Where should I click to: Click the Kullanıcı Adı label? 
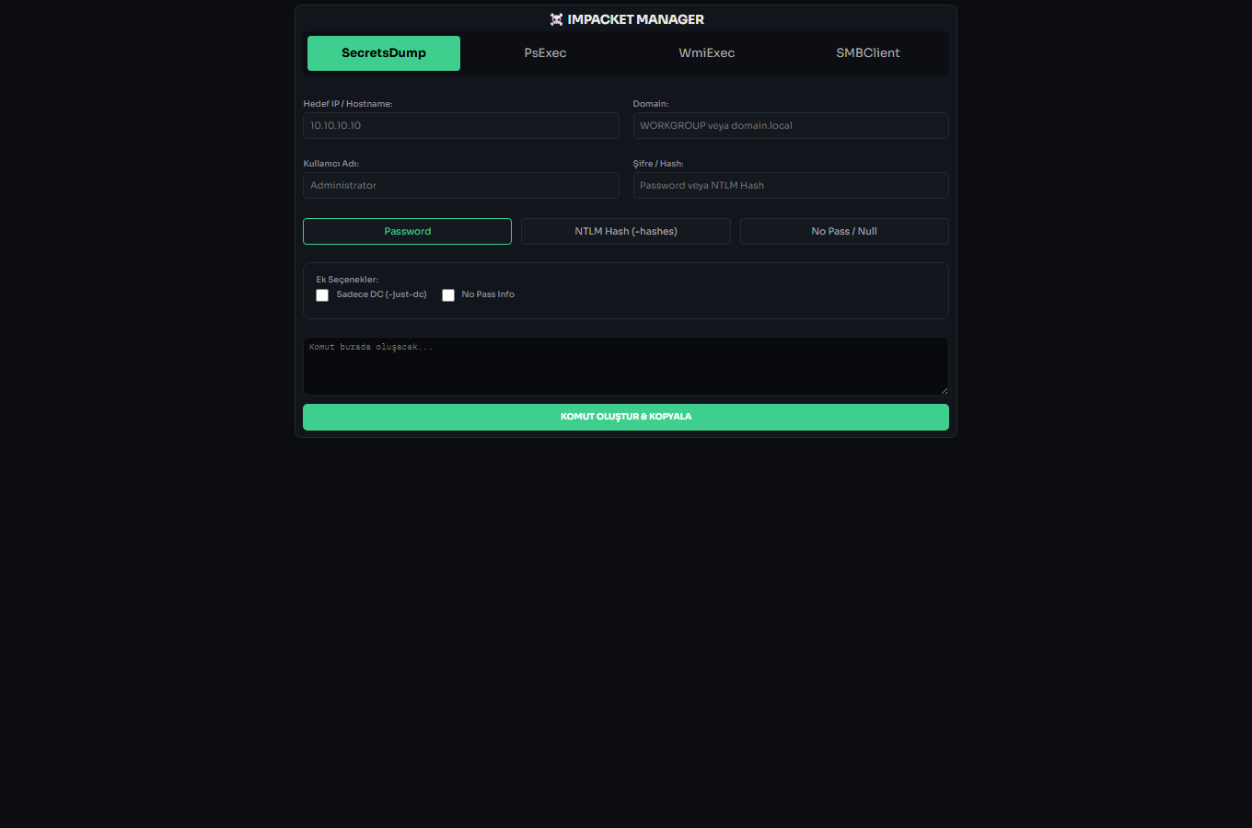point(331,164)
